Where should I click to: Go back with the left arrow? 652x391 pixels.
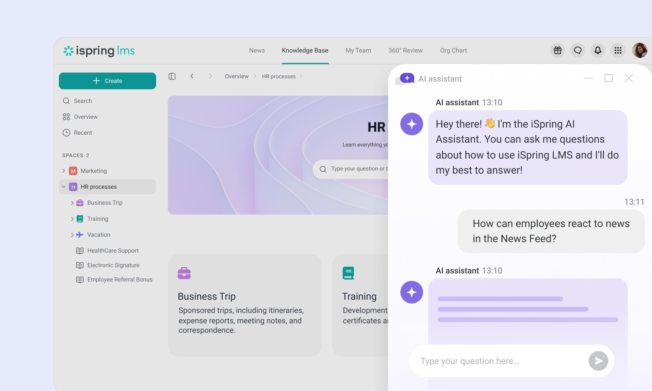[x=192, y=76]
